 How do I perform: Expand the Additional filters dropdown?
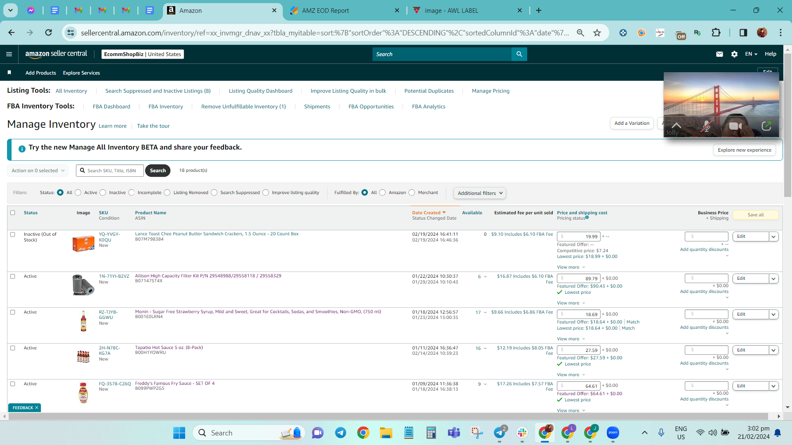480,193
